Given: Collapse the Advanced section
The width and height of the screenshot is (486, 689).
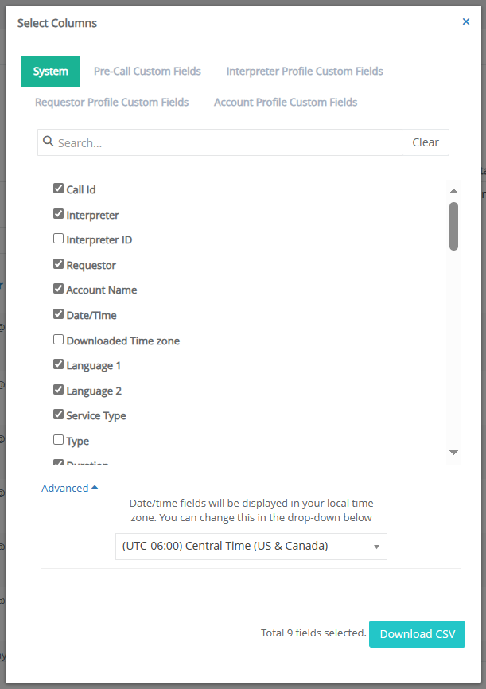Looking at the screenshot, I should [x=69, y=488].
